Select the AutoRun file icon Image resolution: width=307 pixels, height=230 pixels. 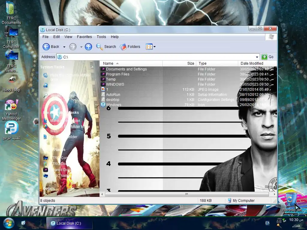coord(103,94)
